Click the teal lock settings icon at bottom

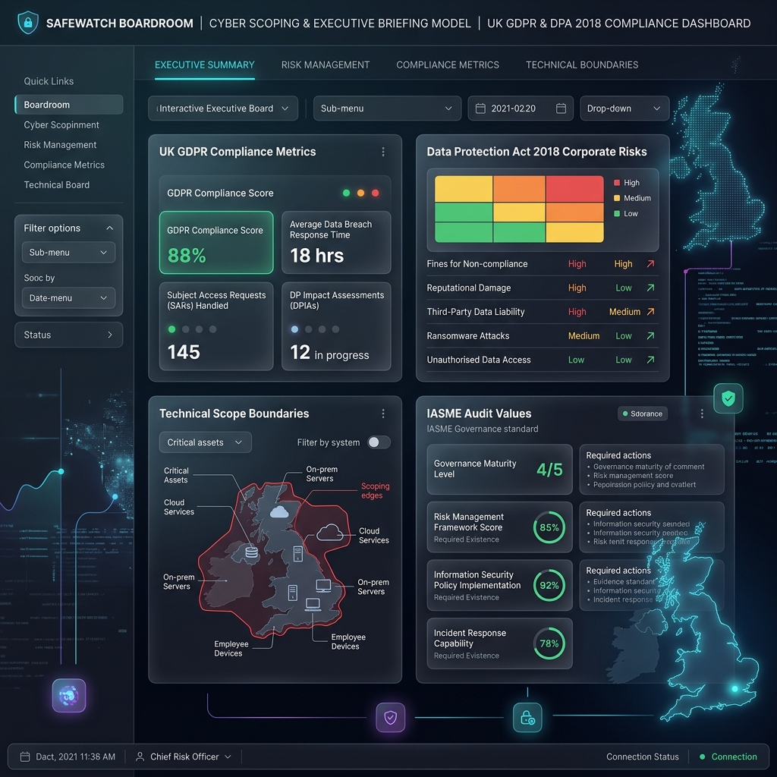(x=527, y=717)
